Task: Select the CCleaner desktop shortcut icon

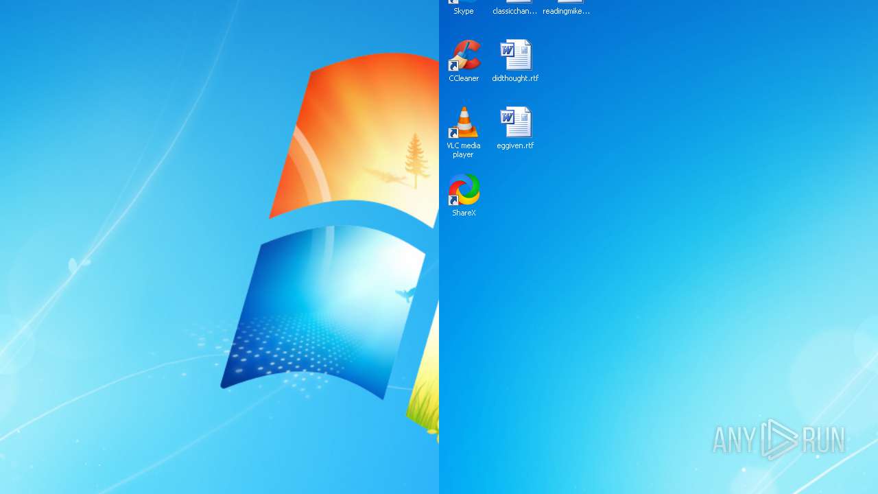Action: click(x=464, y=55)
